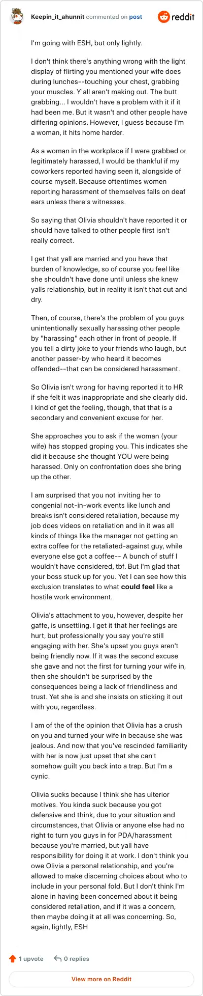
Task: Click the paragraph starting 'She approaches you to ask'
Action: pyautogui.click(x=109, y=456)
